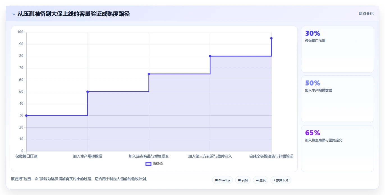Select the 表格 tag
Viewport: 385px width, 195px height.
243,180
